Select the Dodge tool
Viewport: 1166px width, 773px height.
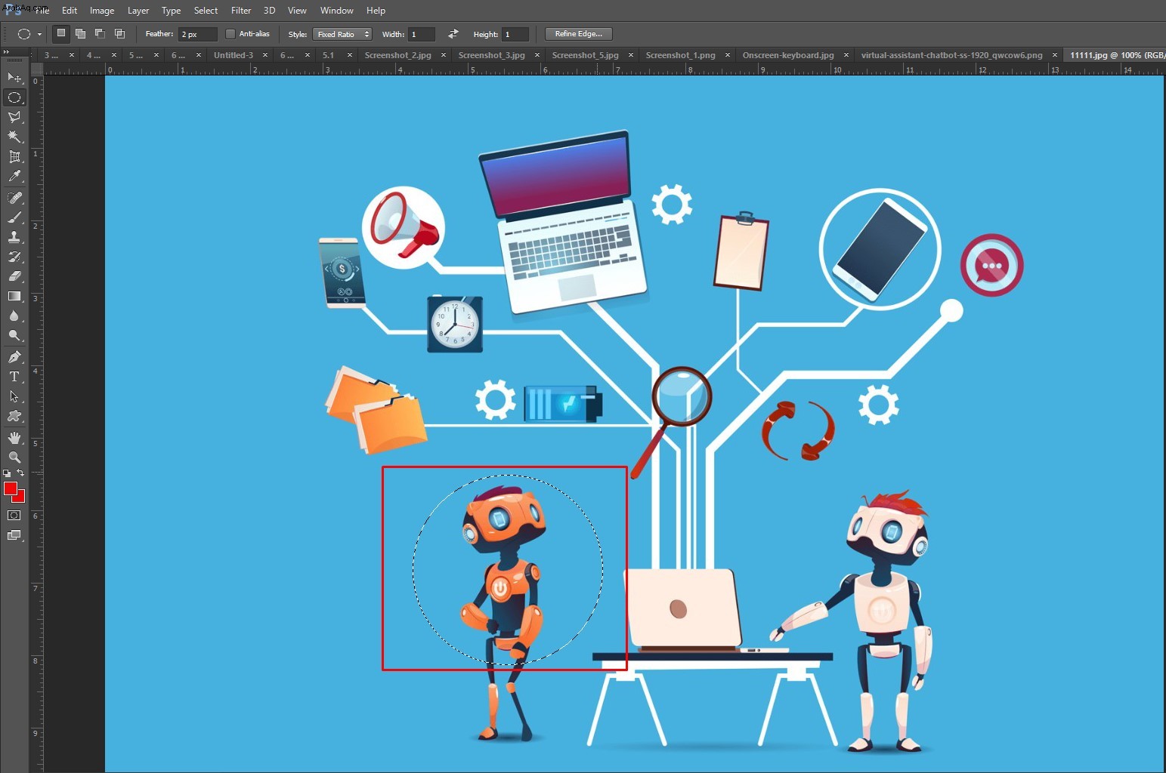(14, 335)
